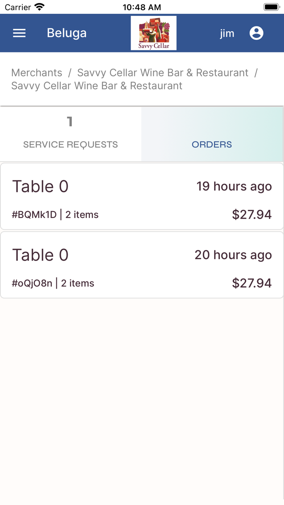Click the Carrier label in status bar
This screenshot has height=505, width=284.
18,7
